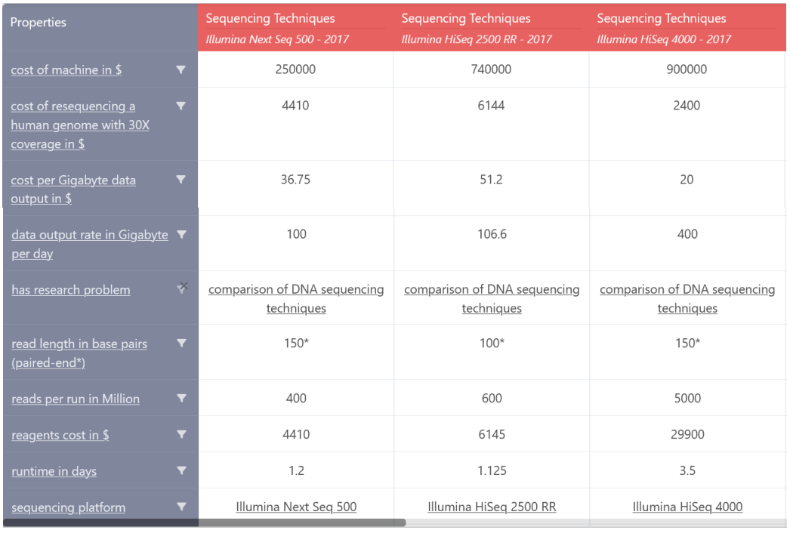790x558 pixels.
Task: Click the horizontal scrollbar below the table
Action: (x=302, y=520)
